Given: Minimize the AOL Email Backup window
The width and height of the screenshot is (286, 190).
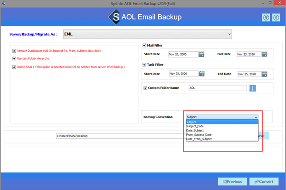Looking at the screenshot, I should (263, 3).
